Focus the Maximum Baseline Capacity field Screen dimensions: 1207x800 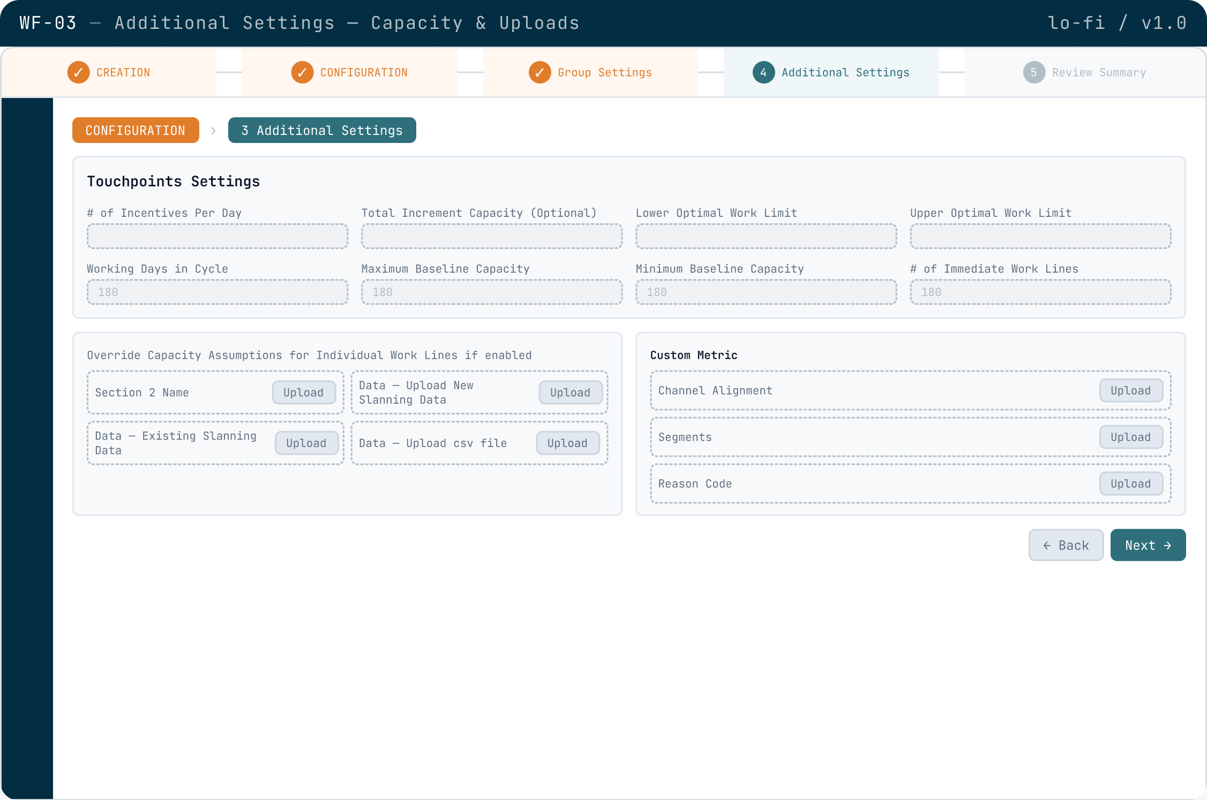tap(492, 292)
